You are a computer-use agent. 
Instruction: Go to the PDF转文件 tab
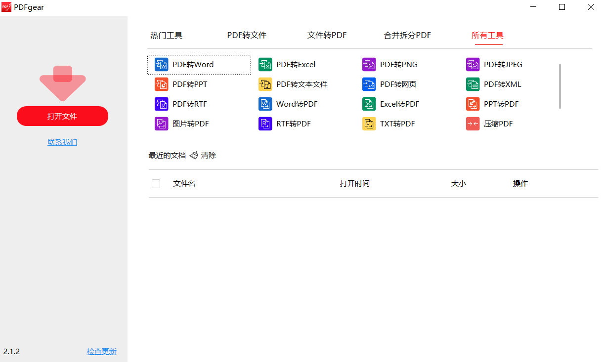[247, 36]
